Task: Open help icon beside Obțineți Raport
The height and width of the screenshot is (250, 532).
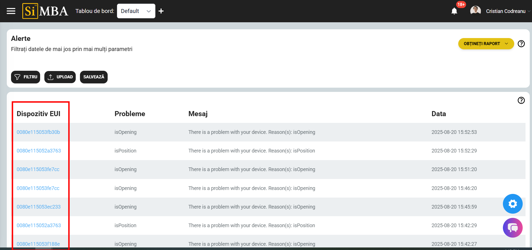Action: tap(521, 44)
